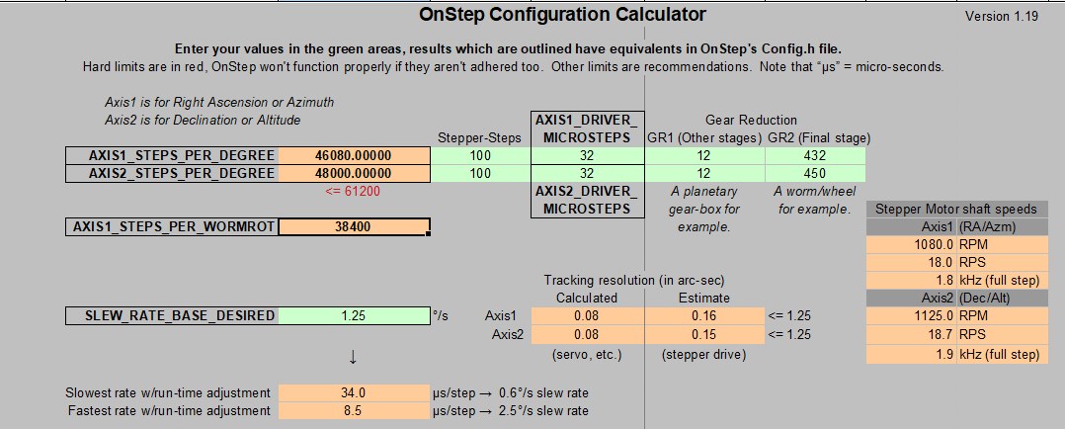This screenshot has height=429, width=1065.
Task: Click the "Axis2 is for Declination or Altitude" note
Action: 203,121
